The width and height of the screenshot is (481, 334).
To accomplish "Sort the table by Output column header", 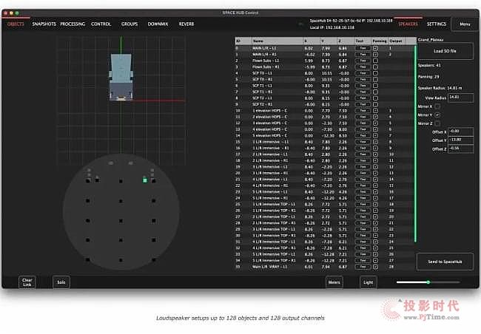I will coord(397,41).
